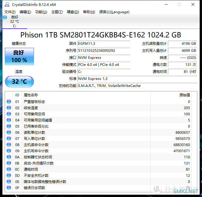This screenshot has width=202, height=197.
Task: Open the 语言(L)(Language) menu
Action: tap(114, 12)
